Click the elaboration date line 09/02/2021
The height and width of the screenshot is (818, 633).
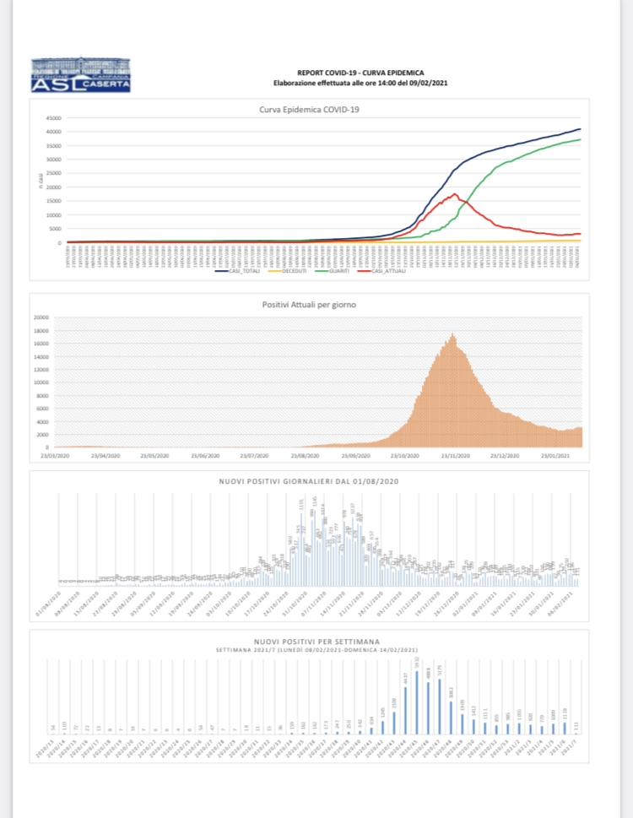360,82
